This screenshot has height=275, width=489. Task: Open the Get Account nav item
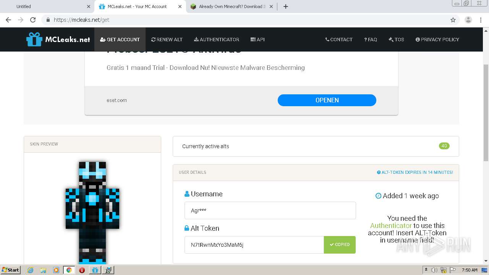coord(120,39)
